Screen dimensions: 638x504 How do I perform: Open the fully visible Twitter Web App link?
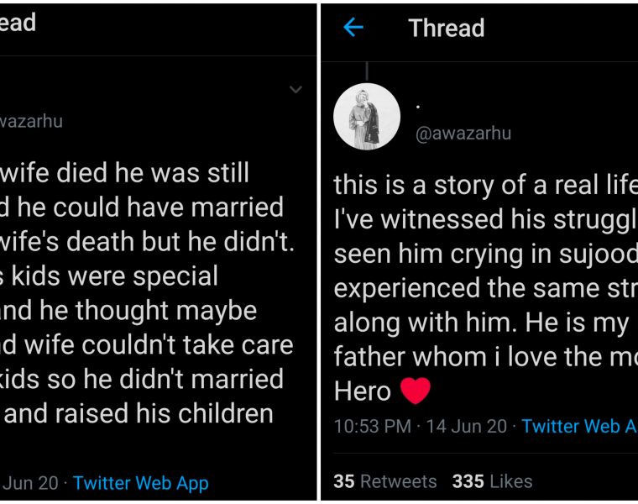point(140,483)
